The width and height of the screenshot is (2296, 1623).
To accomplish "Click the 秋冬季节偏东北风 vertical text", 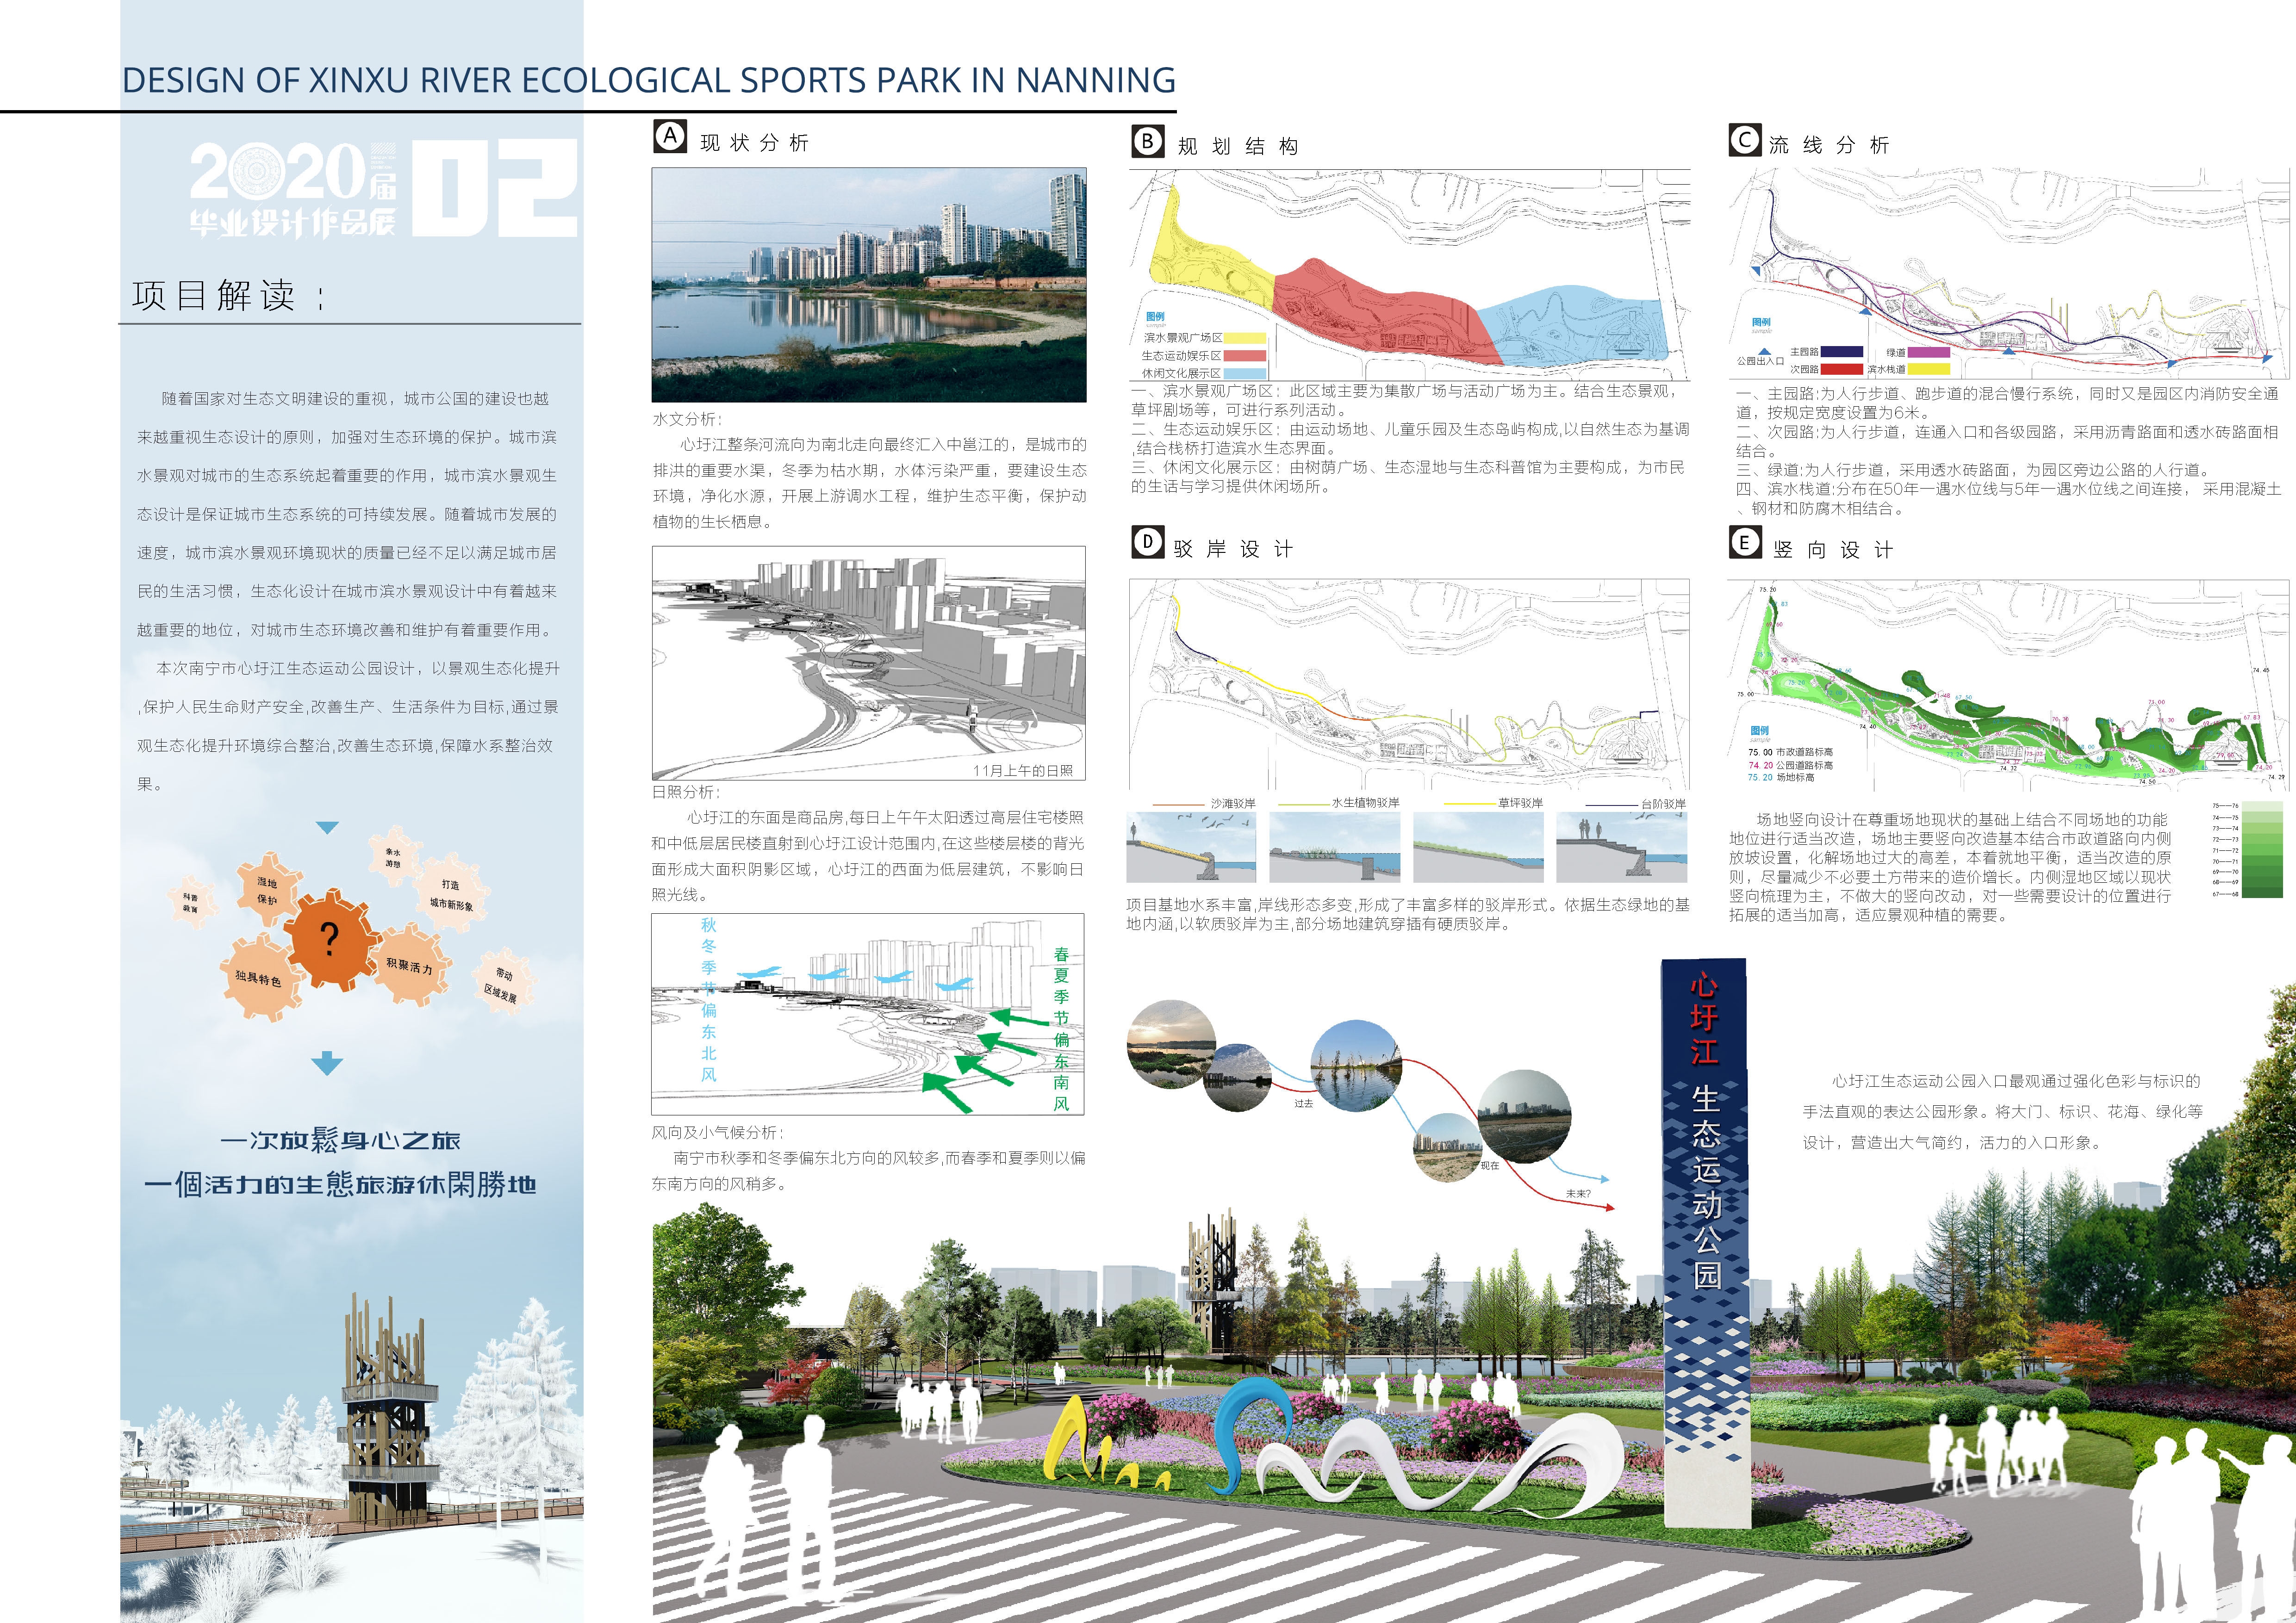I will click(x=708, y=999).
